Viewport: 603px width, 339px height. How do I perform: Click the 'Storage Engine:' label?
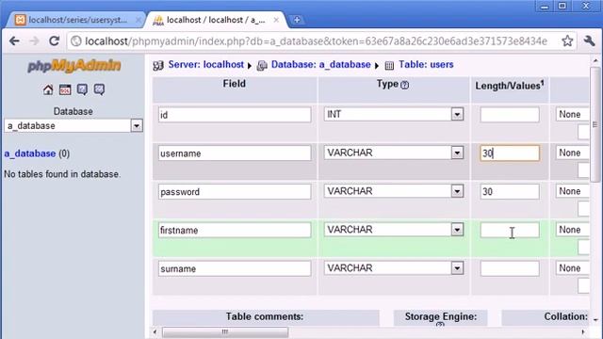[441, 316]
